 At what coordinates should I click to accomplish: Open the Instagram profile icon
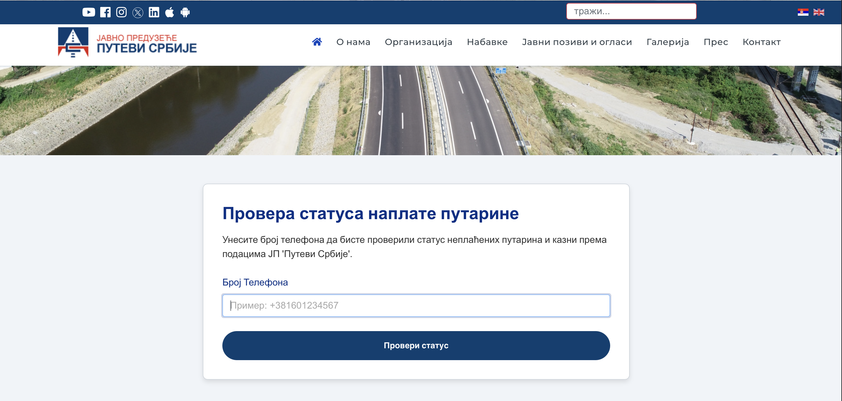(121, 12)
